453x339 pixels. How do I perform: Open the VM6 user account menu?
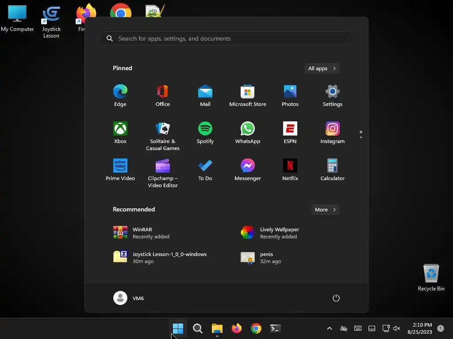(x=129, y=298)
